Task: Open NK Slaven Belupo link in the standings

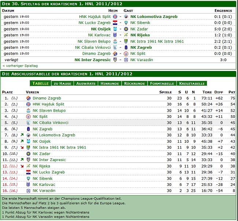Action: [x=49, y=110]
